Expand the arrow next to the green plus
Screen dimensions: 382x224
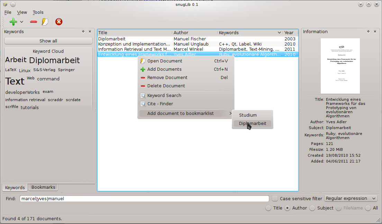coord(22,22)
